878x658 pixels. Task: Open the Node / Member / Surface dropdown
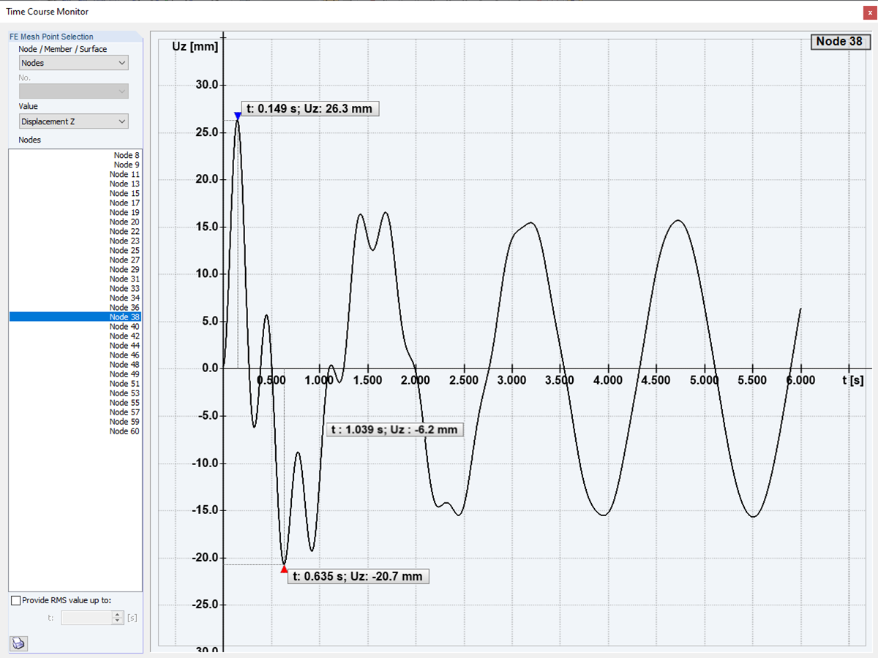73,63
